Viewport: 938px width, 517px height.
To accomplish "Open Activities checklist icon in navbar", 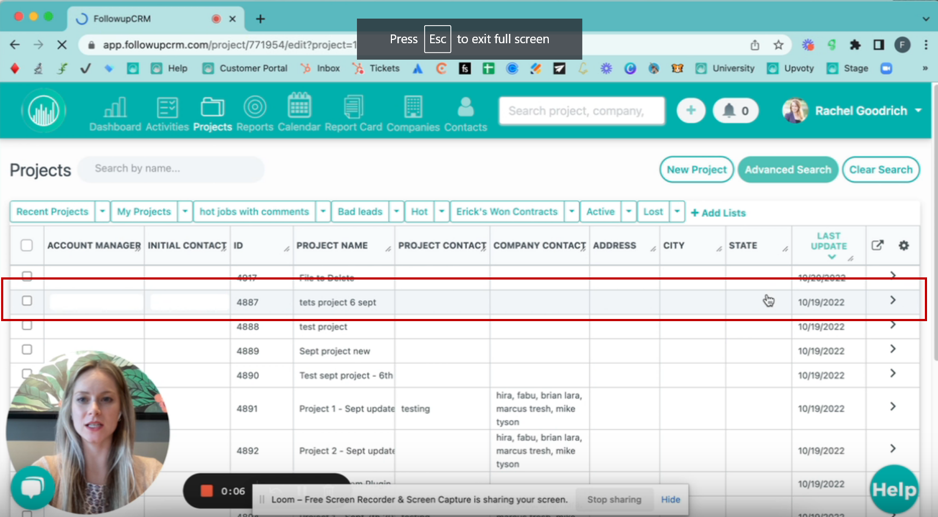I will [167, 108].
